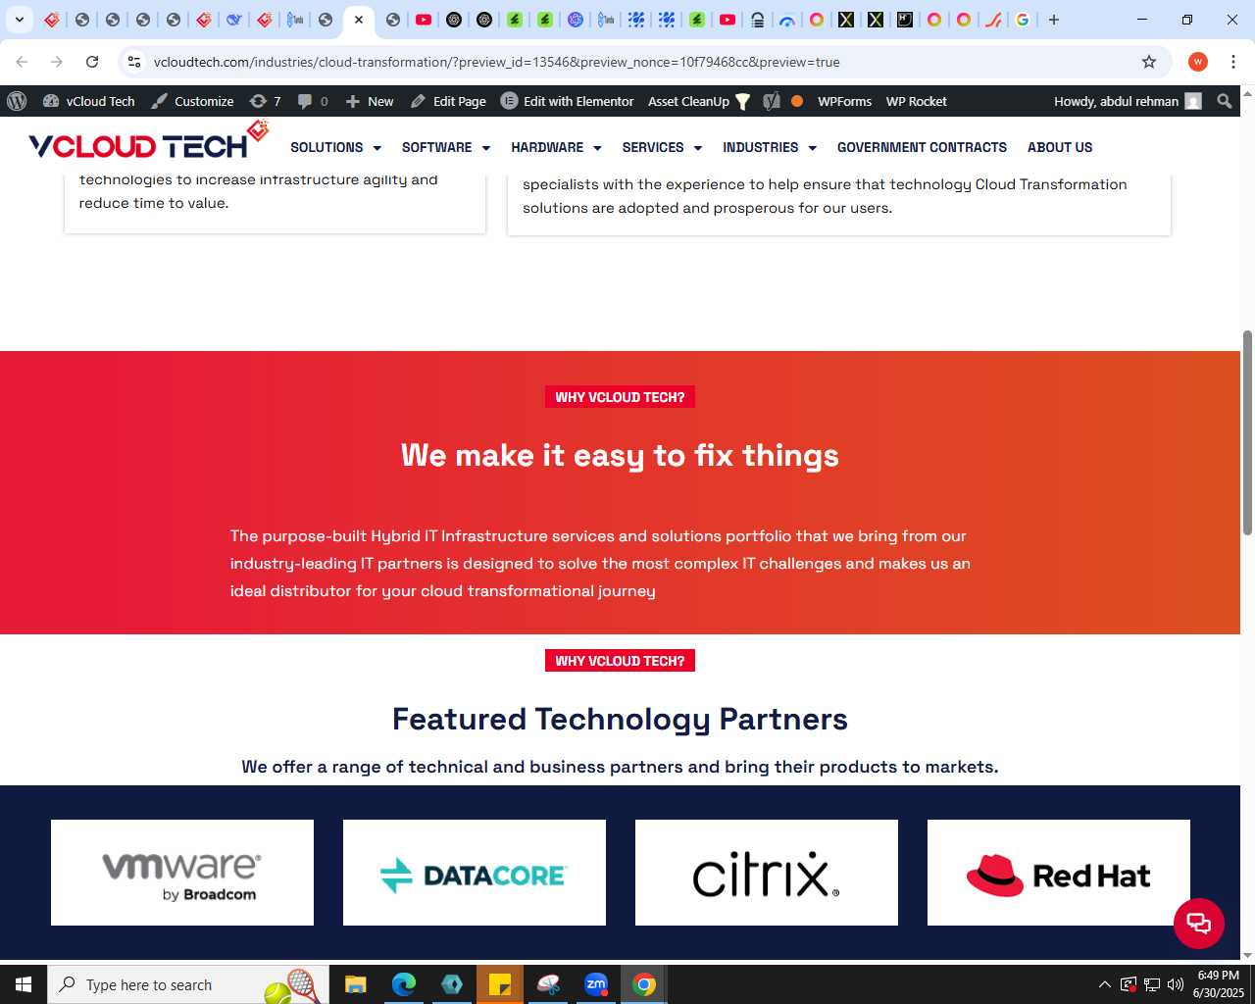Click the page vertical scrollbar thumb

pos(1247,433)
